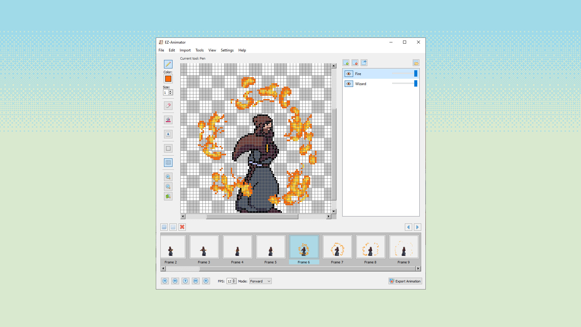
Task: Select the Pen tool
Action: pyautogui.click(x=168, y=64)
